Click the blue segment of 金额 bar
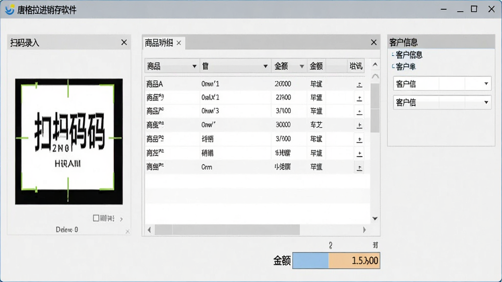This screenshot has height=282, width=502. [310, 260]
